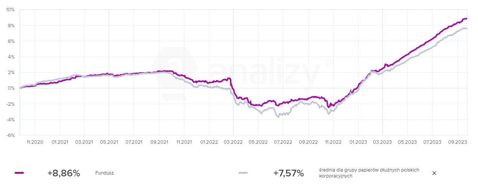
Task: Select the 07.2022 date on the x-axis
Action: [283, 142]
